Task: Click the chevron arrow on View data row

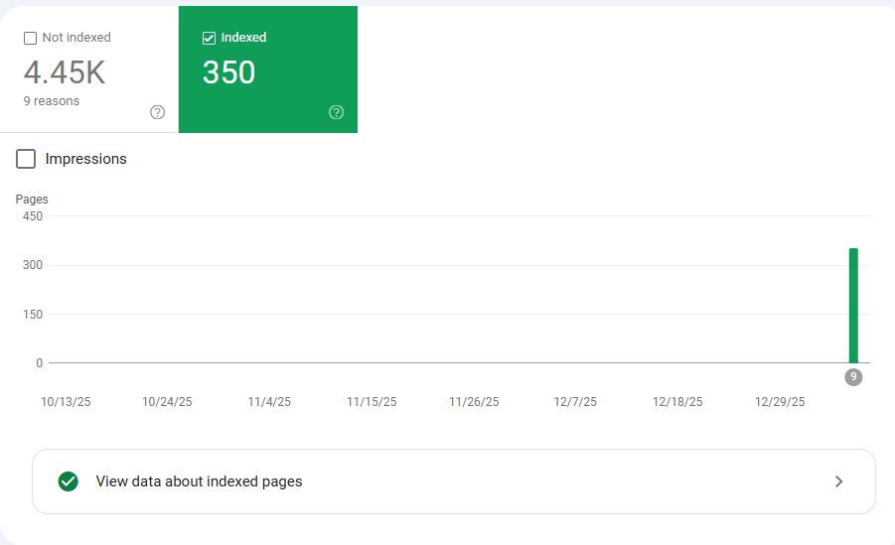Action: (838, 481)
